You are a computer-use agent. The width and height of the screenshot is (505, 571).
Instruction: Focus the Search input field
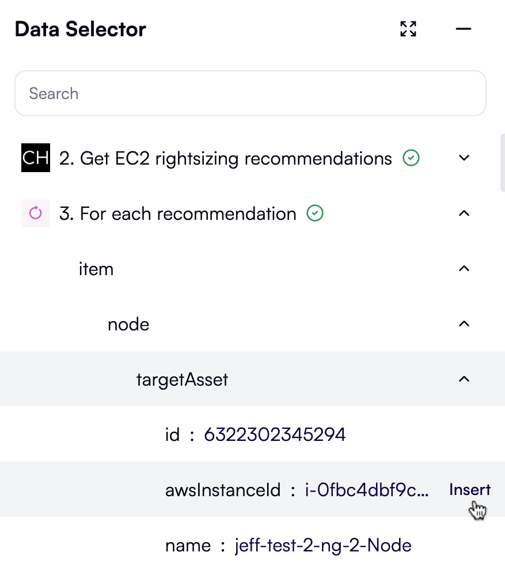coord(250,93)
